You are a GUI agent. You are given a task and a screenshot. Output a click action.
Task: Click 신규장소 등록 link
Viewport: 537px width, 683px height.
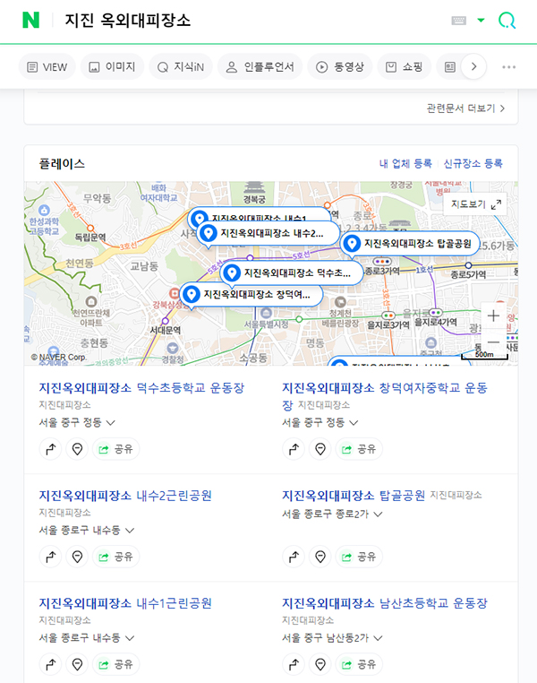tap(473, 164)
